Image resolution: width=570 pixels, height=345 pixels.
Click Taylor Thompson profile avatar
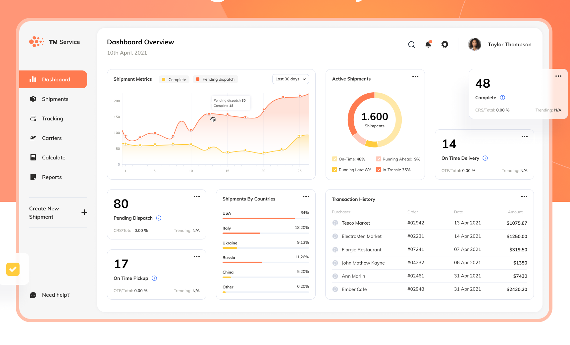click(x=475, y=44)
